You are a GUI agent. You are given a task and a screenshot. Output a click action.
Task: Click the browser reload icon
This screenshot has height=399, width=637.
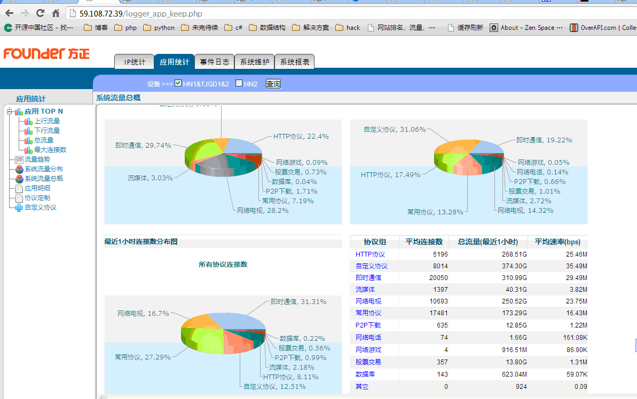pyautogui.click(x=40, y=13)
